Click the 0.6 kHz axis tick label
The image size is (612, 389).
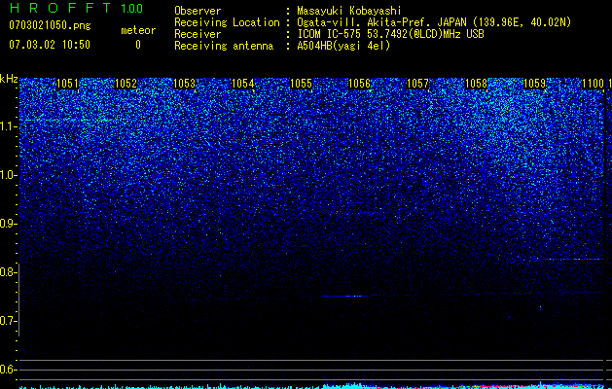click(x=8, y=370)
